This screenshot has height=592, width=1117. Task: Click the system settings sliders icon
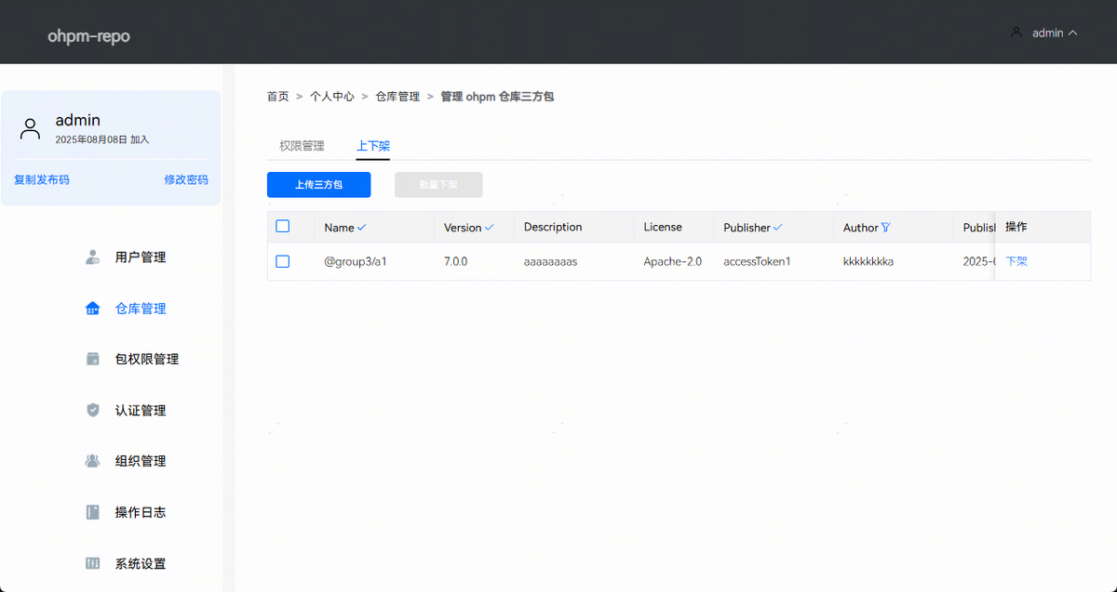coord(92,563)
